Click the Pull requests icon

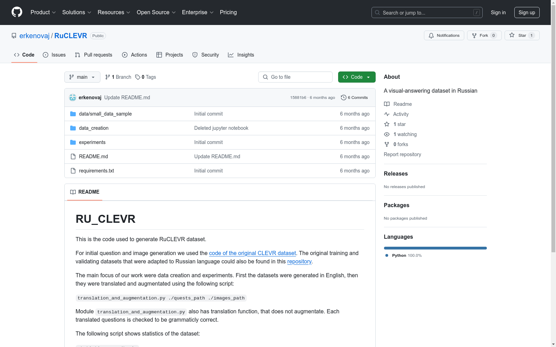tap(77, 55)
